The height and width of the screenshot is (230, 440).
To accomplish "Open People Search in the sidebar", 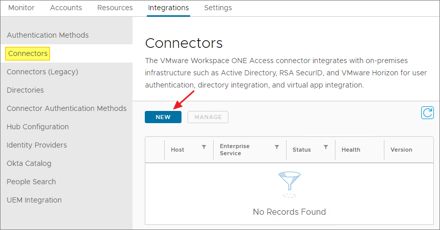I will point(31,182).
